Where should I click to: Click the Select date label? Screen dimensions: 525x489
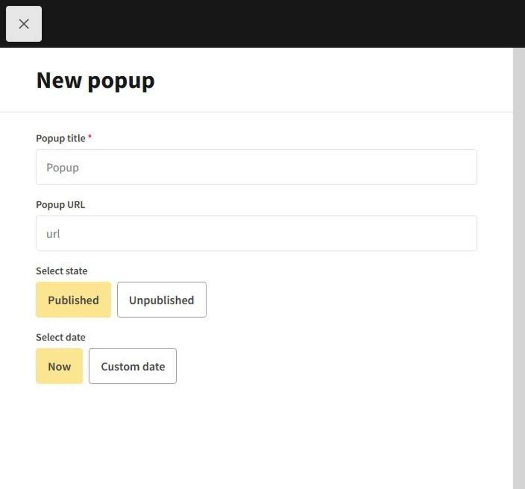(x=60, y=337)
